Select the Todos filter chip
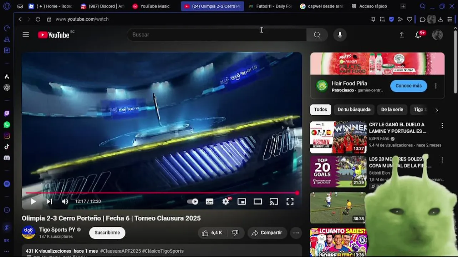 point(320,110)
